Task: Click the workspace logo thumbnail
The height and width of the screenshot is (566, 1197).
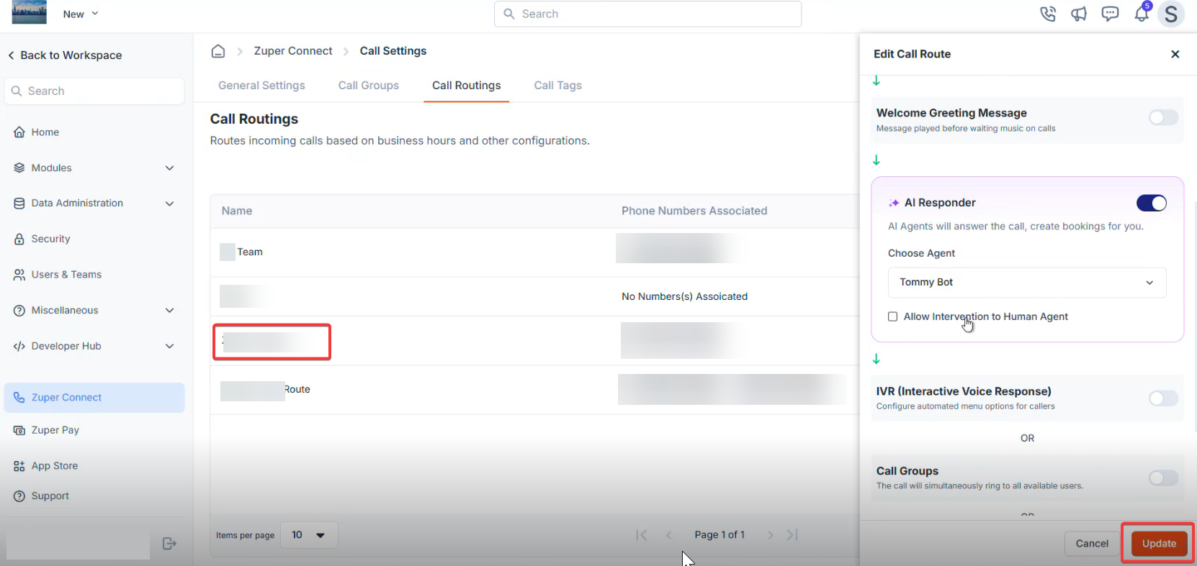Action: pos(29,12)
